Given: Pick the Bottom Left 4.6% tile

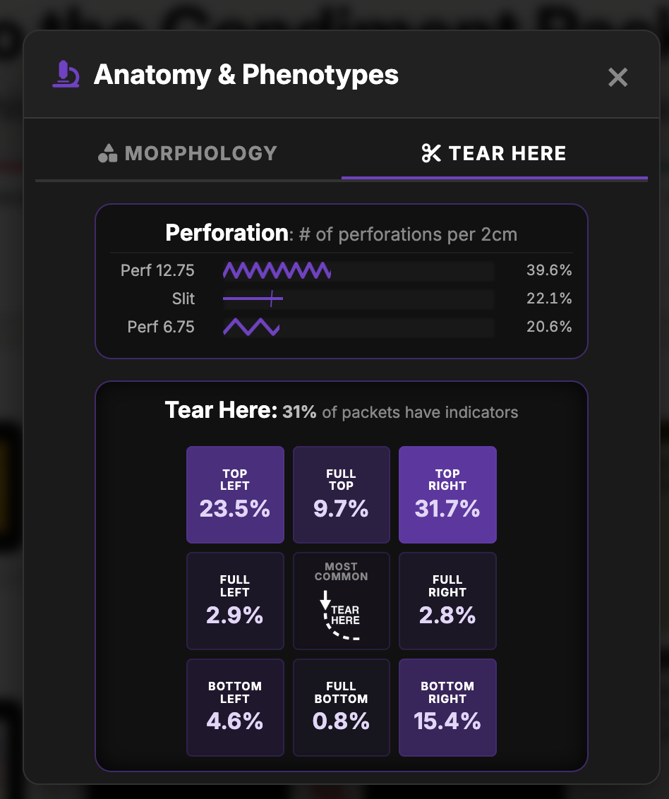Looking at the screenshot, I should pos(235,707).
